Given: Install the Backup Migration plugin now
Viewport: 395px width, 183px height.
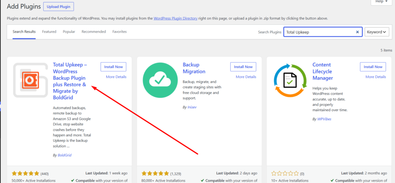Looking at the screenshot, I should pyautogui.click(x=243, y=67).
